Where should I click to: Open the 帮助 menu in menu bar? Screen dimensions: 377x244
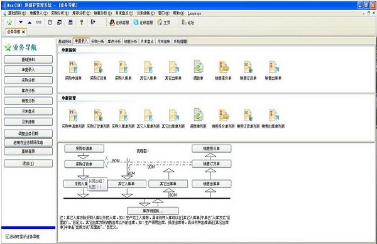(178, 13)
